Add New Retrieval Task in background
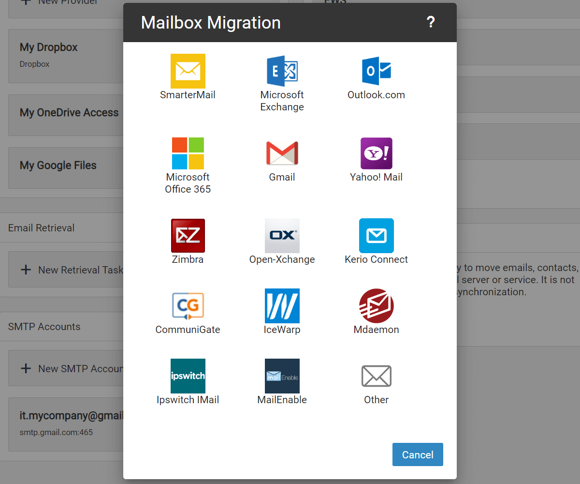580x484 pixels. [x=66, y=270]
